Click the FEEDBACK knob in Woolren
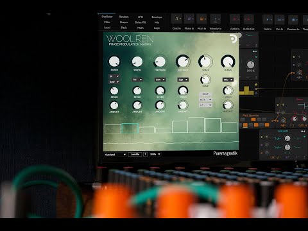This screenshot has width=308, height=231. tap(160, 62)
